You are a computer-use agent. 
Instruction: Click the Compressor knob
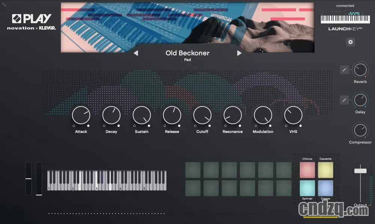pos(360,130)
